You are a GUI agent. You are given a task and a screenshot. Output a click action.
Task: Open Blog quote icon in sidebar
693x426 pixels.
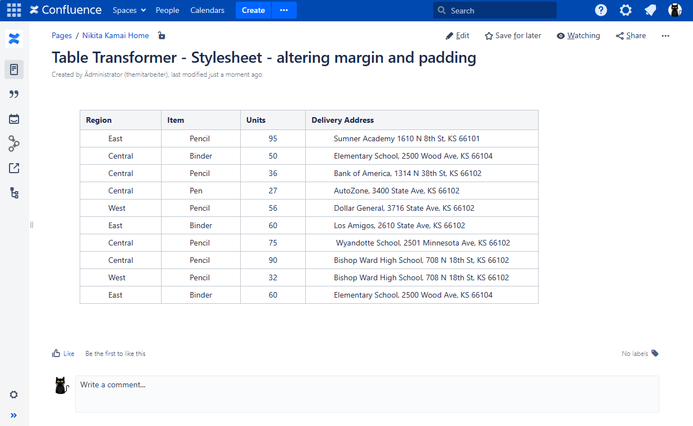(x=14, y=94)
